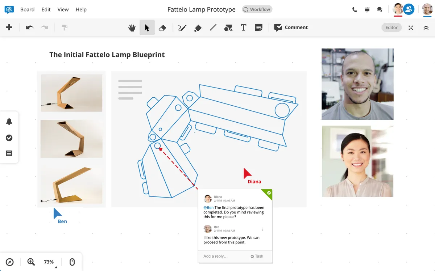This screenshot has width=435, height=271.
Task: Select the bottom lamp photo
Action: point(71,185)
